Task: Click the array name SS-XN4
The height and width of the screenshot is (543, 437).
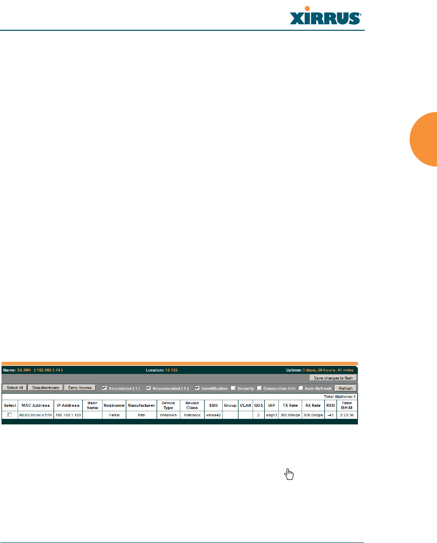Action: click(24, 370)
